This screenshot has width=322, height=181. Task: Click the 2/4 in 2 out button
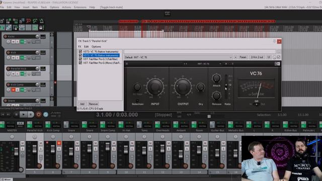pyautogui.click(x=257, y=57)
